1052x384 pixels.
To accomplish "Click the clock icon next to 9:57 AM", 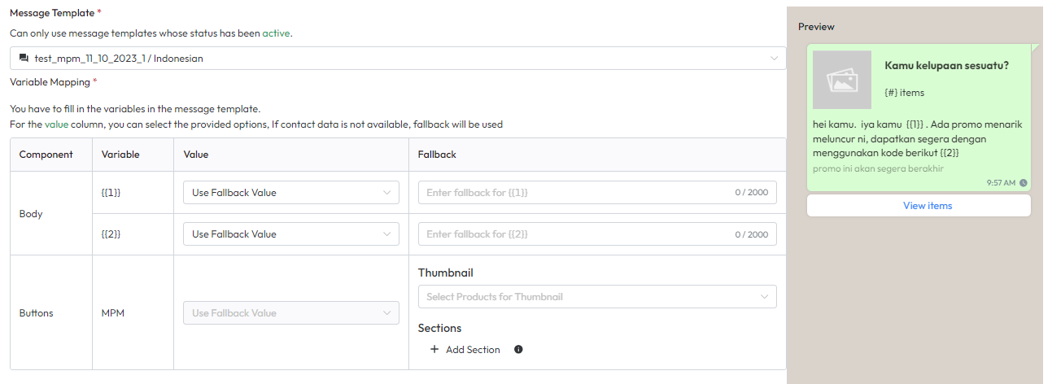I will tap(1024, 183).
